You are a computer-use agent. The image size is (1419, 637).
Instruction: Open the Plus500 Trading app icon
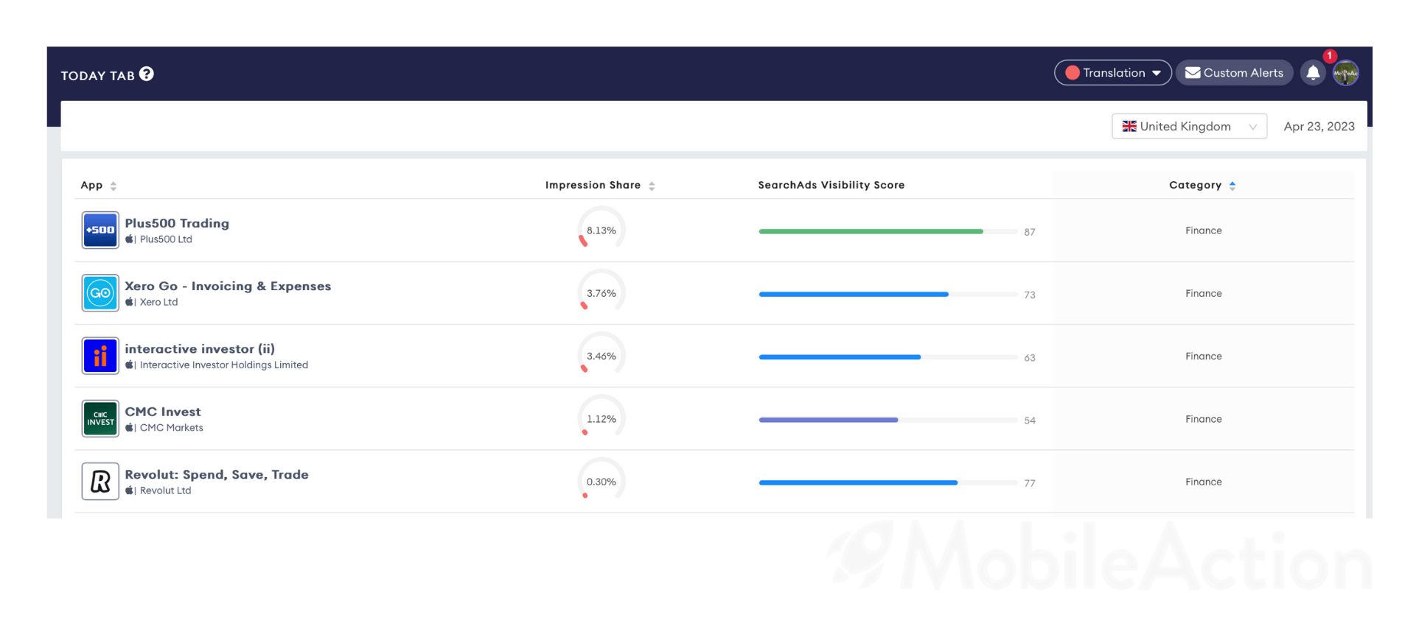click(x=100, y=230)
